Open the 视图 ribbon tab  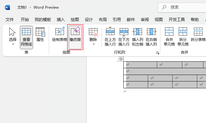point(159,20)
